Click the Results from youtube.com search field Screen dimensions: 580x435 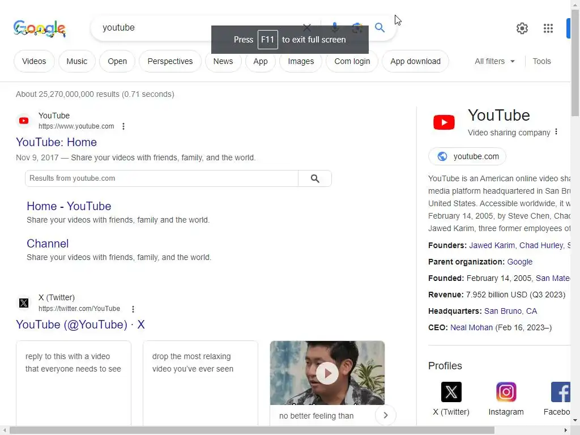pos(161,178)
